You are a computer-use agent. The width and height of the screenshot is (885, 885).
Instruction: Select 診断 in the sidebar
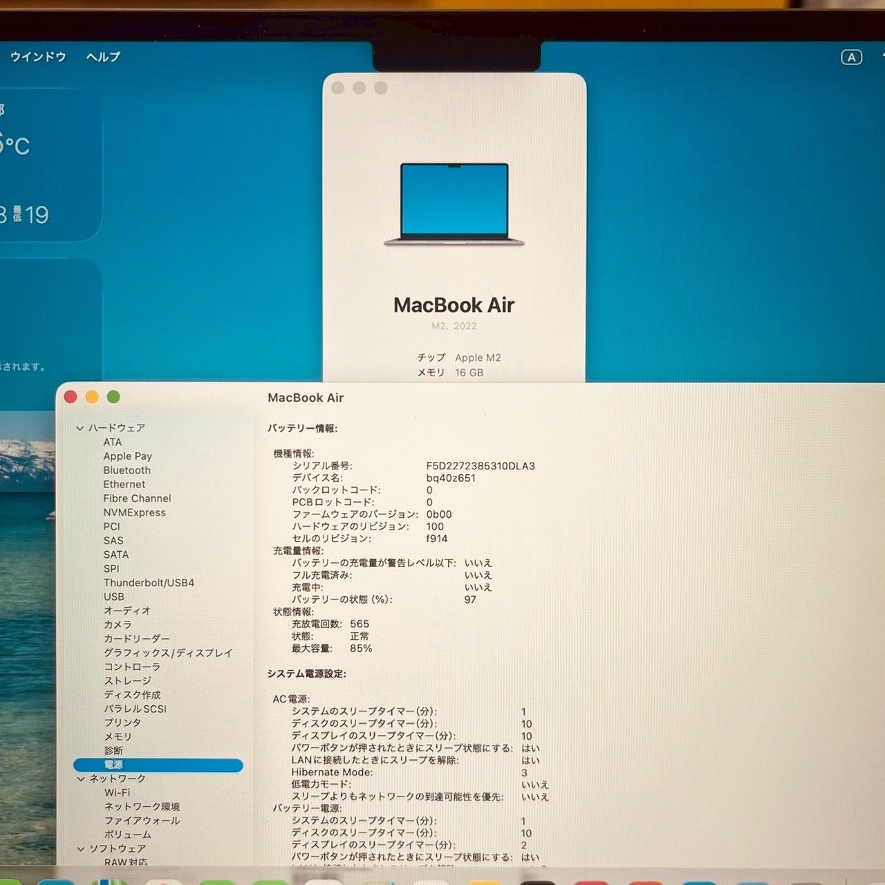click(x=113, y=750)
